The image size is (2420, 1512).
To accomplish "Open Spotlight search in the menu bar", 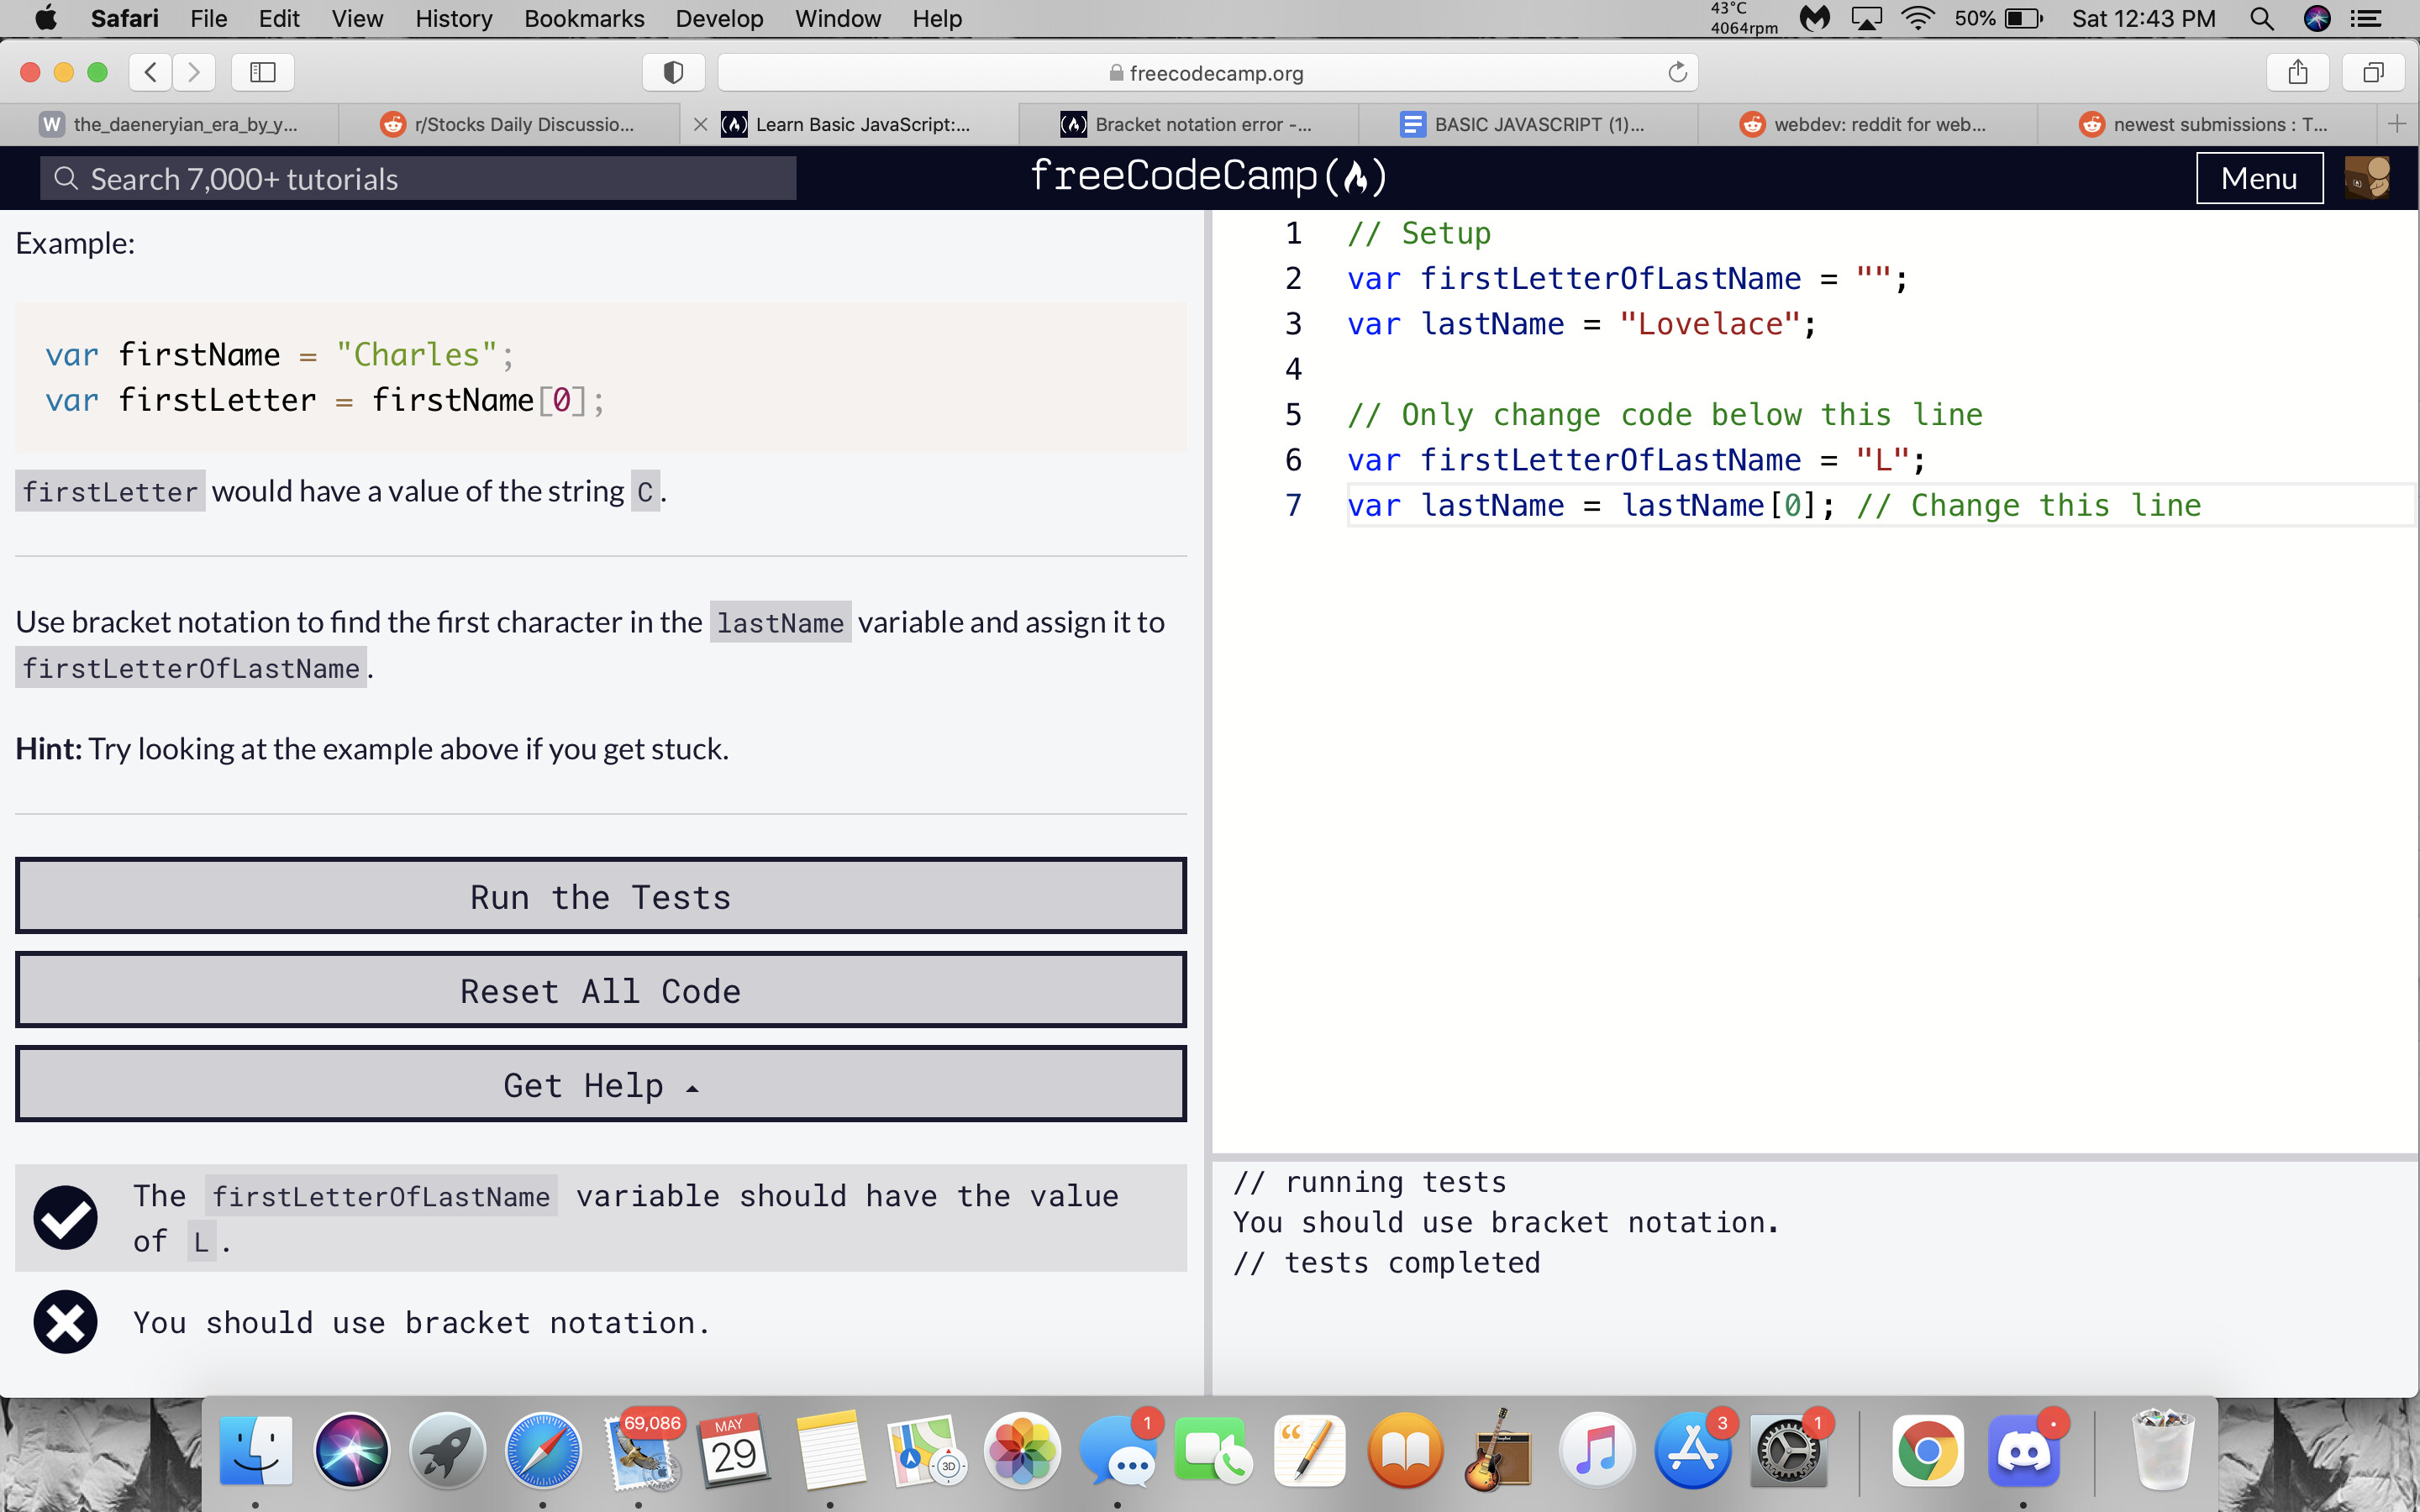I will coord(2262,18).
